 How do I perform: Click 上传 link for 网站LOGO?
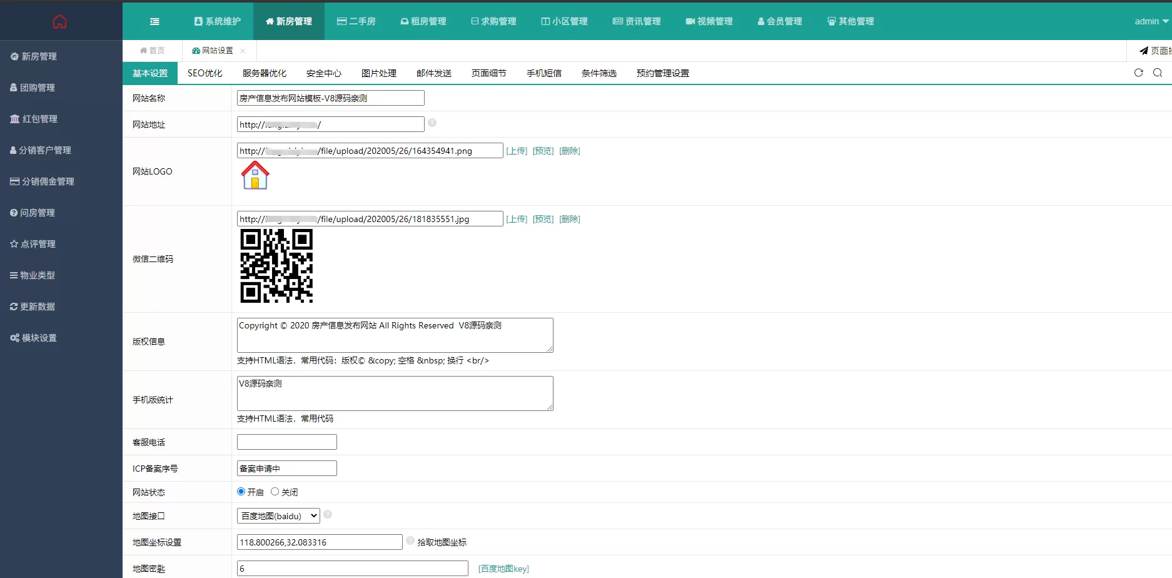(x=517, y=151)
